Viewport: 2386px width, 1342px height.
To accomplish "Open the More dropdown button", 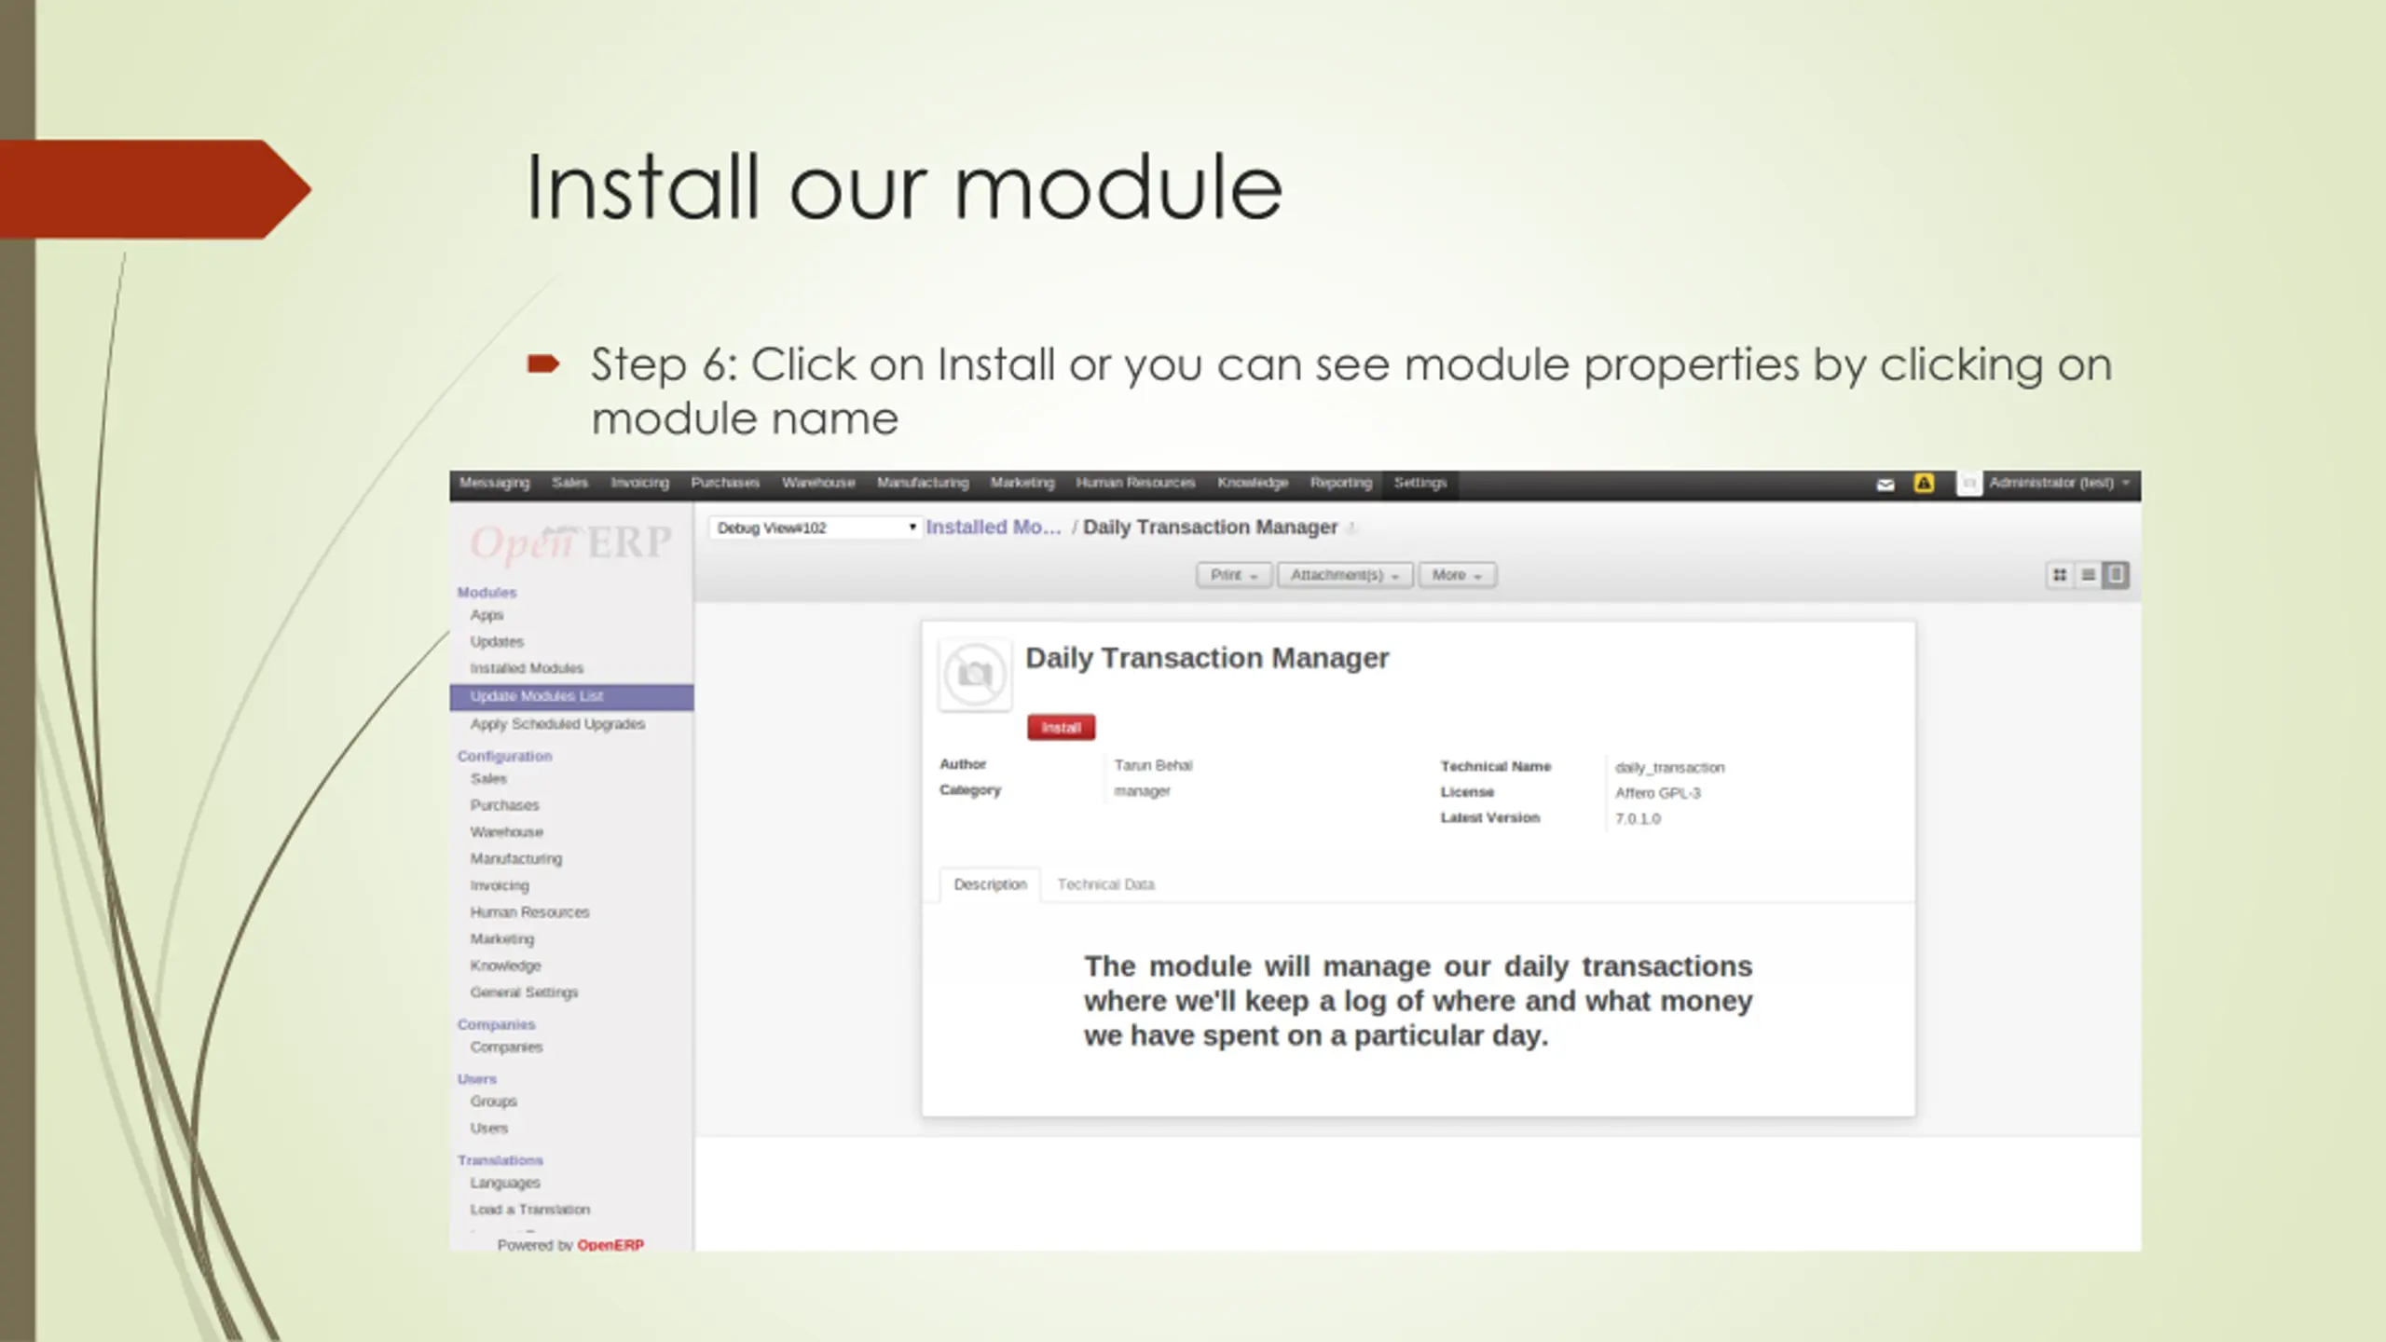I will tap(1457, 575).
